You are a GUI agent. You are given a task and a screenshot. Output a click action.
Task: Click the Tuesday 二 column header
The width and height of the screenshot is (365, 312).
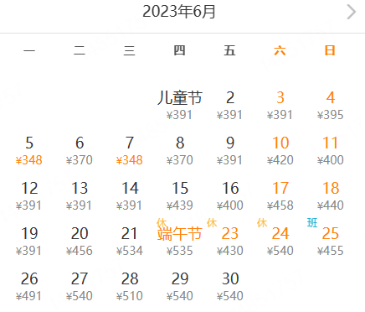pyautogui.click(x=80, y=50)
